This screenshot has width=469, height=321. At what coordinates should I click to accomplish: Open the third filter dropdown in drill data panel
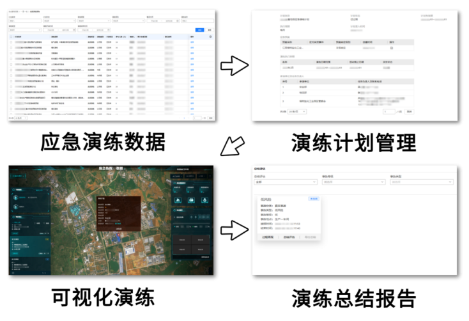94,21
